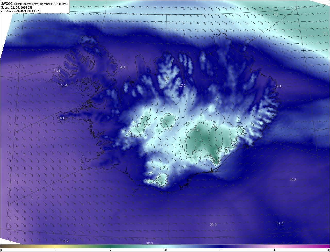Click the 19.1 value off the east coast
This screenshot has width=330, height=252.
(278, 86)
